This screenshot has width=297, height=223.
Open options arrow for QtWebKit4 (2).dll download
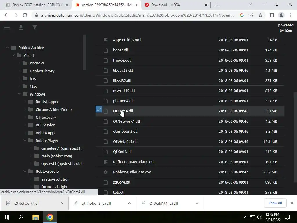click(197, 203)
